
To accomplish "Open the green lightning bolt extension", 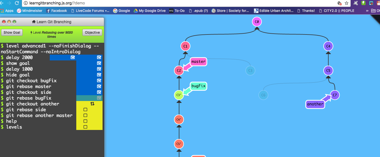I will coord(364,3).
